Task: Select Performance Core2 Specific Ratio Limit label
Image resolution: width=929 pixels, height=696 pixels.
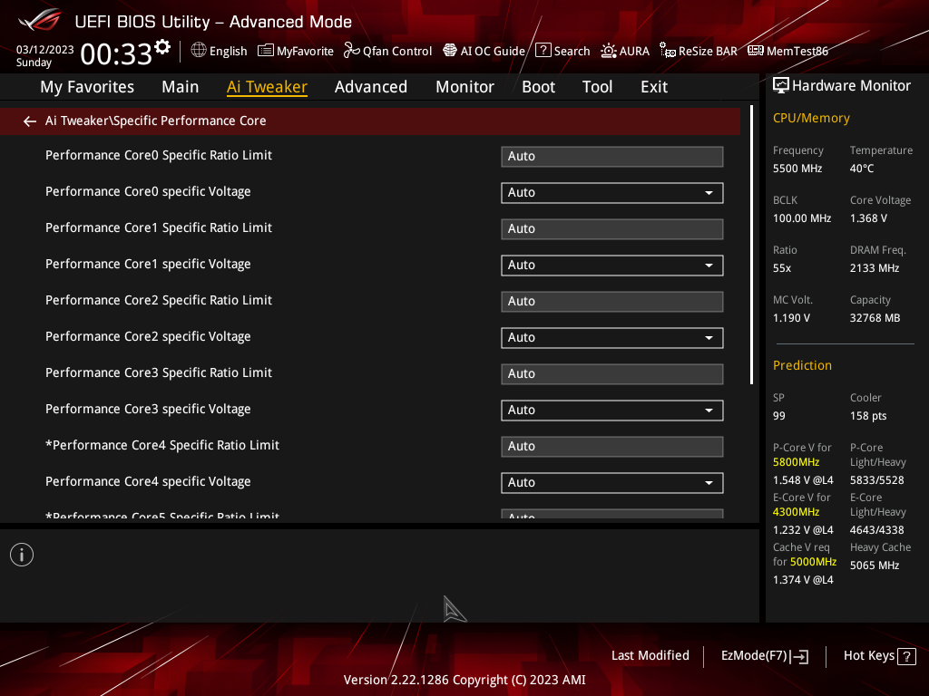Action: (159, 300)
